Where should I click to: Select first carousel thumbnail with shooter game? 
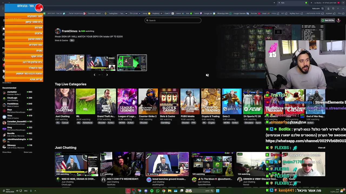(x=69, y=63)
